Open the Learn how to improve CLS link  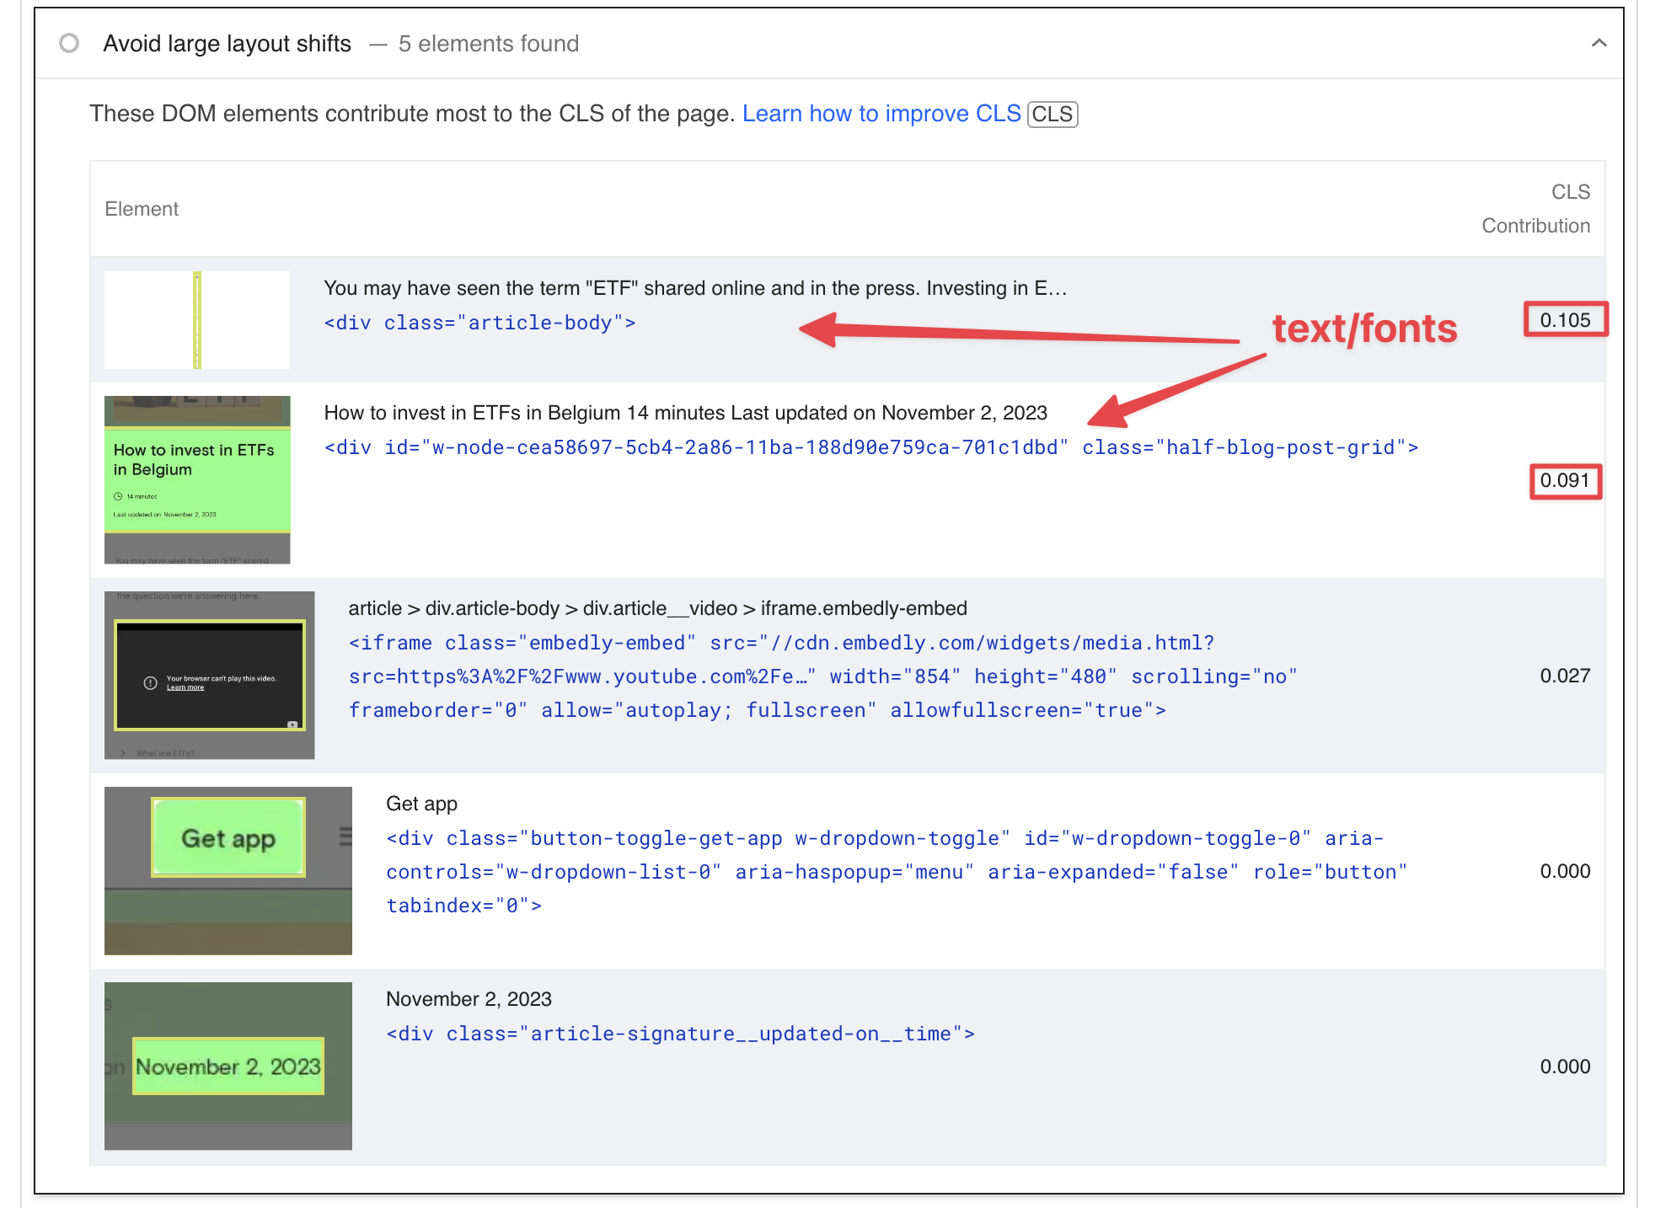point(881,113)
